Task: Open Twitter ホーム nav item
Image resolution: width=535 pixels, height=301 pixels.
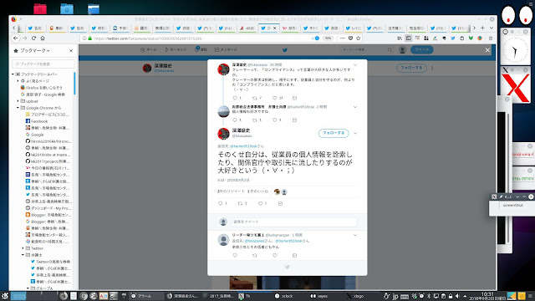Action: tap(149, 50)
